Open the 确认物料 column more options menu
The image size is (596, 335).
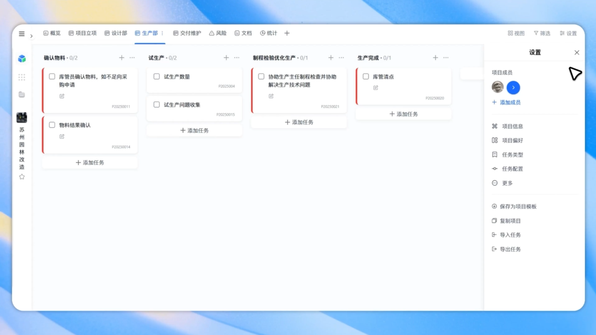pyautogui.click(x=132, y=58)
